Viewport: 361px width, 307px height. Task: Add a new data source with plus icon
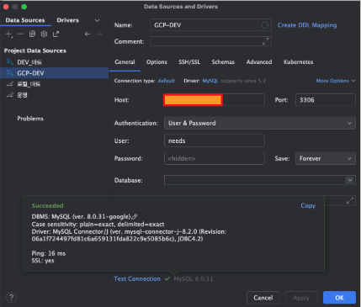[8, 34]
